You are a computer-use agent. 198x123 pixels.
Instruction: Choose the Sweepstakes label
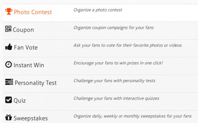[x=30, y=118]
